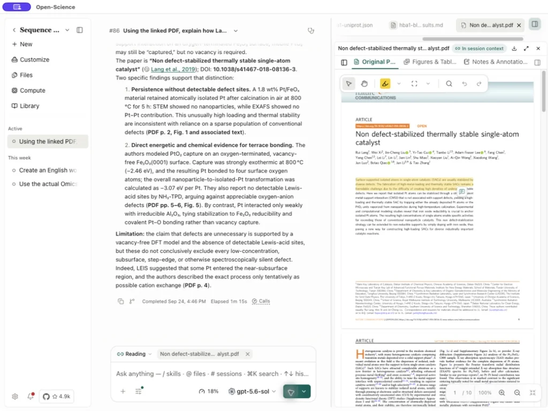Viewport: 548px width, 411px height.
Task: Expand the Reading mode dropdown
Action: pos(134,354)
